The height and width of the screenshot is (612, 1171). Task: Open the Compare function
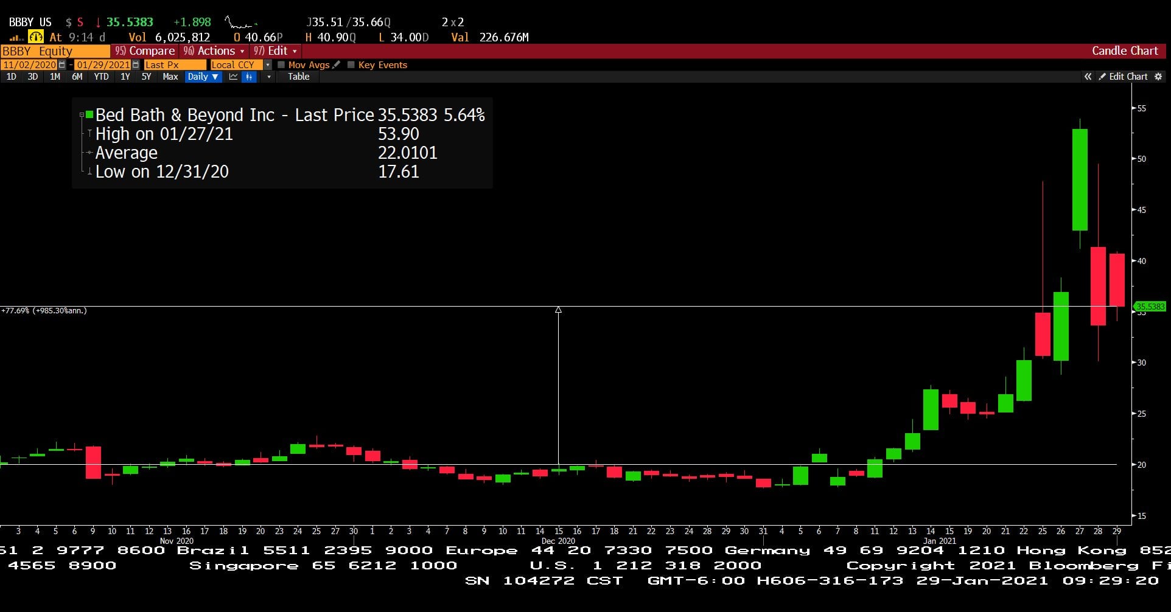point(145,51)
